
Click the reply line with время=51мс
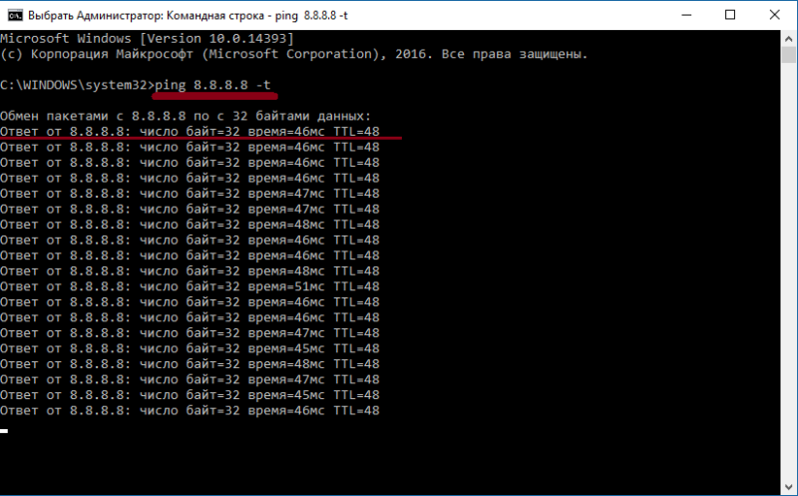[190, 286]
